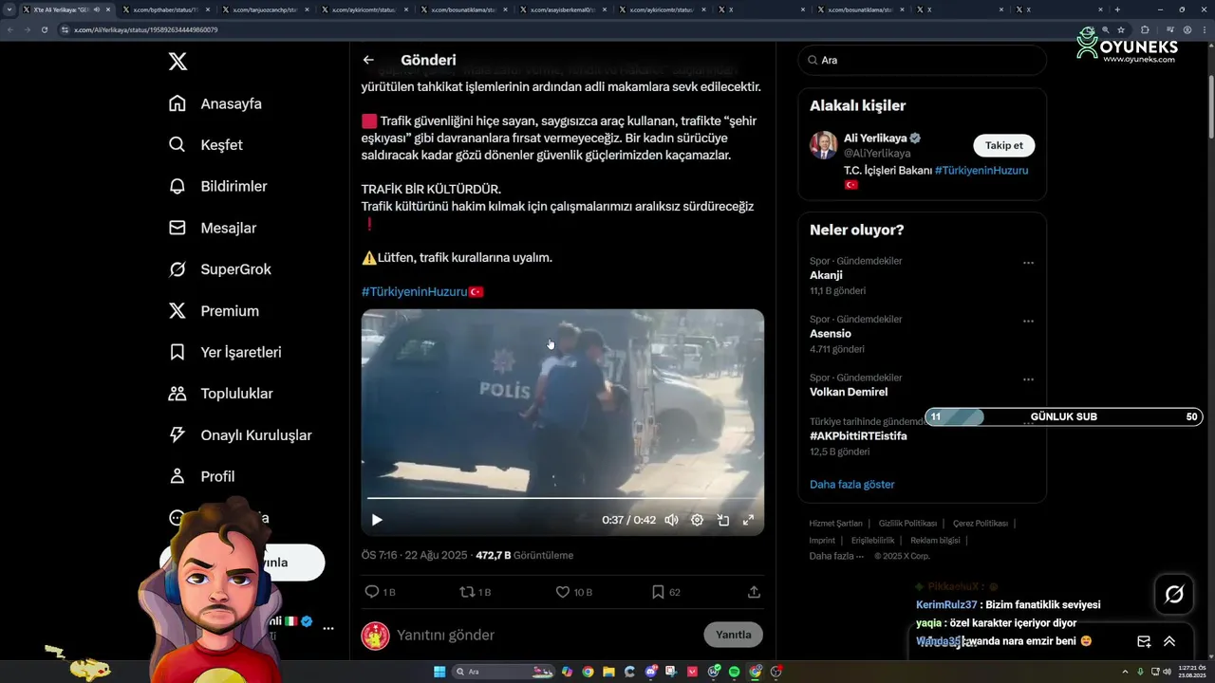The height and width of the screenshot is (683, 1215).
Task: Open the Premium page
Action: pos(214,311)
